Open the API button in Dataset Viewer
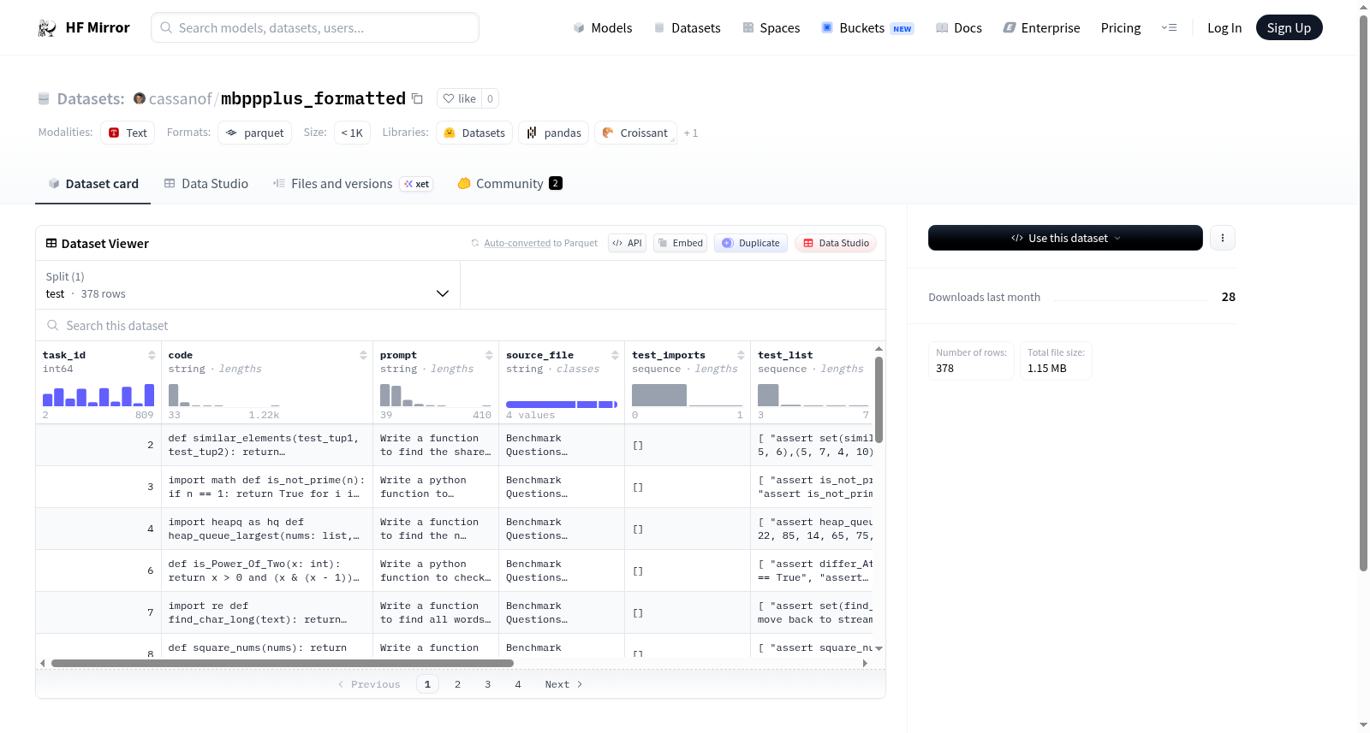This screenshot has width=1370, height=733. (x=627, y=243)
